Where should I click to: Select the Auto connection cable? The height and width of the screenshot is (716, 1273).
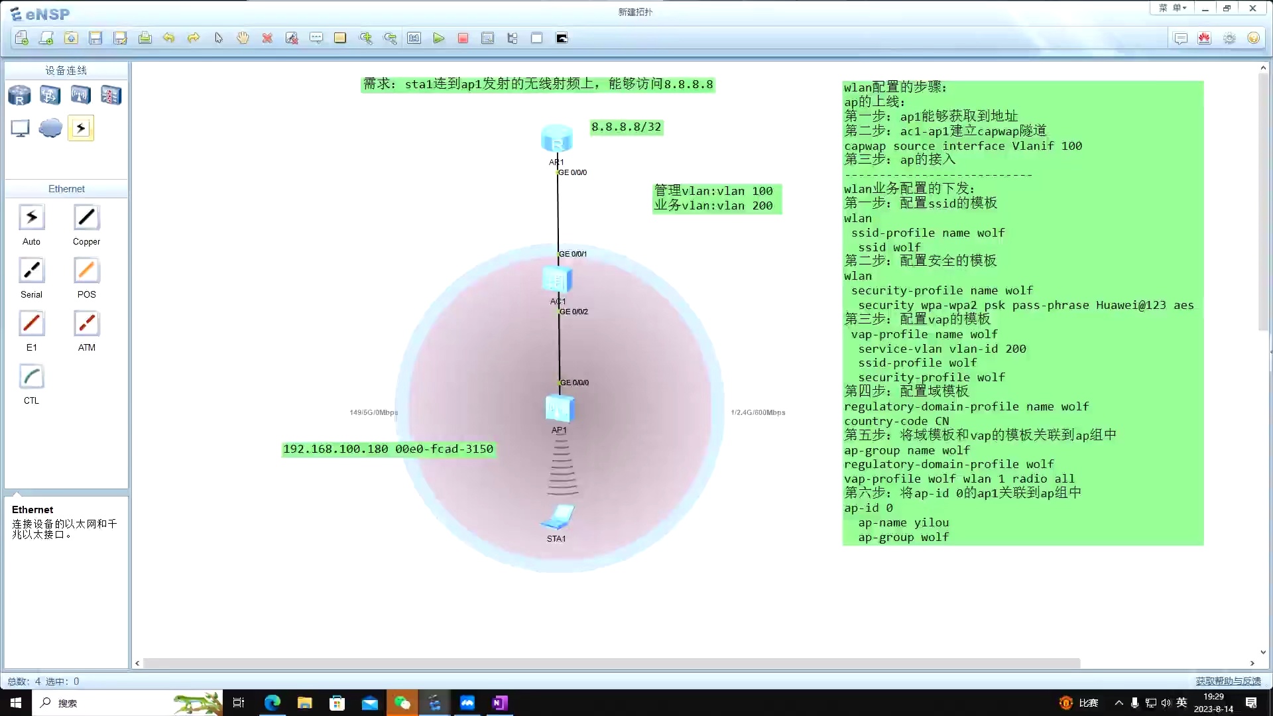click(x=31, y=218)
